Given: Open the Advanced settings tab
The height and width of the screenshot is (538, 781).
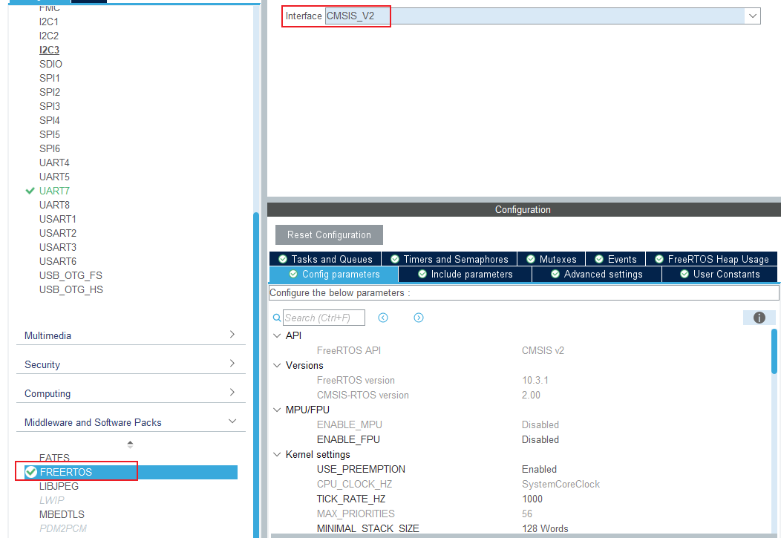Looking at the screenshot, I should pyautogui.click(x=597, y=275).
